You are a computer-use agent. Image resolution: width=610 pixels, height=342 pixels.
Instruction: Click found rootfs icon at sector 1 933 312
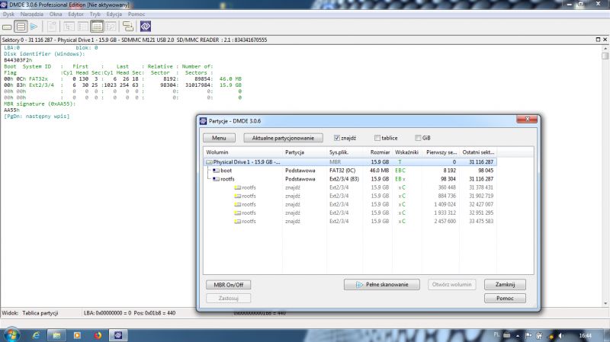coord(237,213)
